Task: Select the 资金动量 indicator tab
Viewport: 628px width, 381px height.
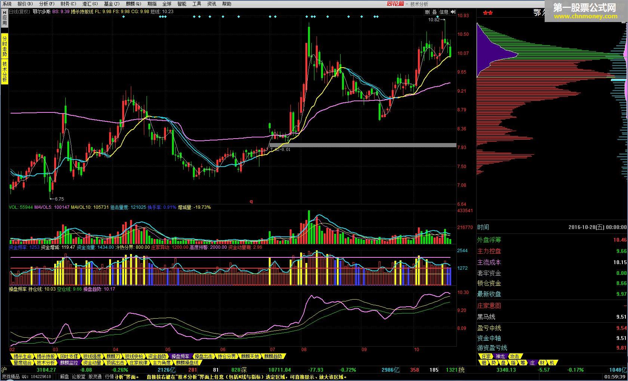Action: coord(92,362)
